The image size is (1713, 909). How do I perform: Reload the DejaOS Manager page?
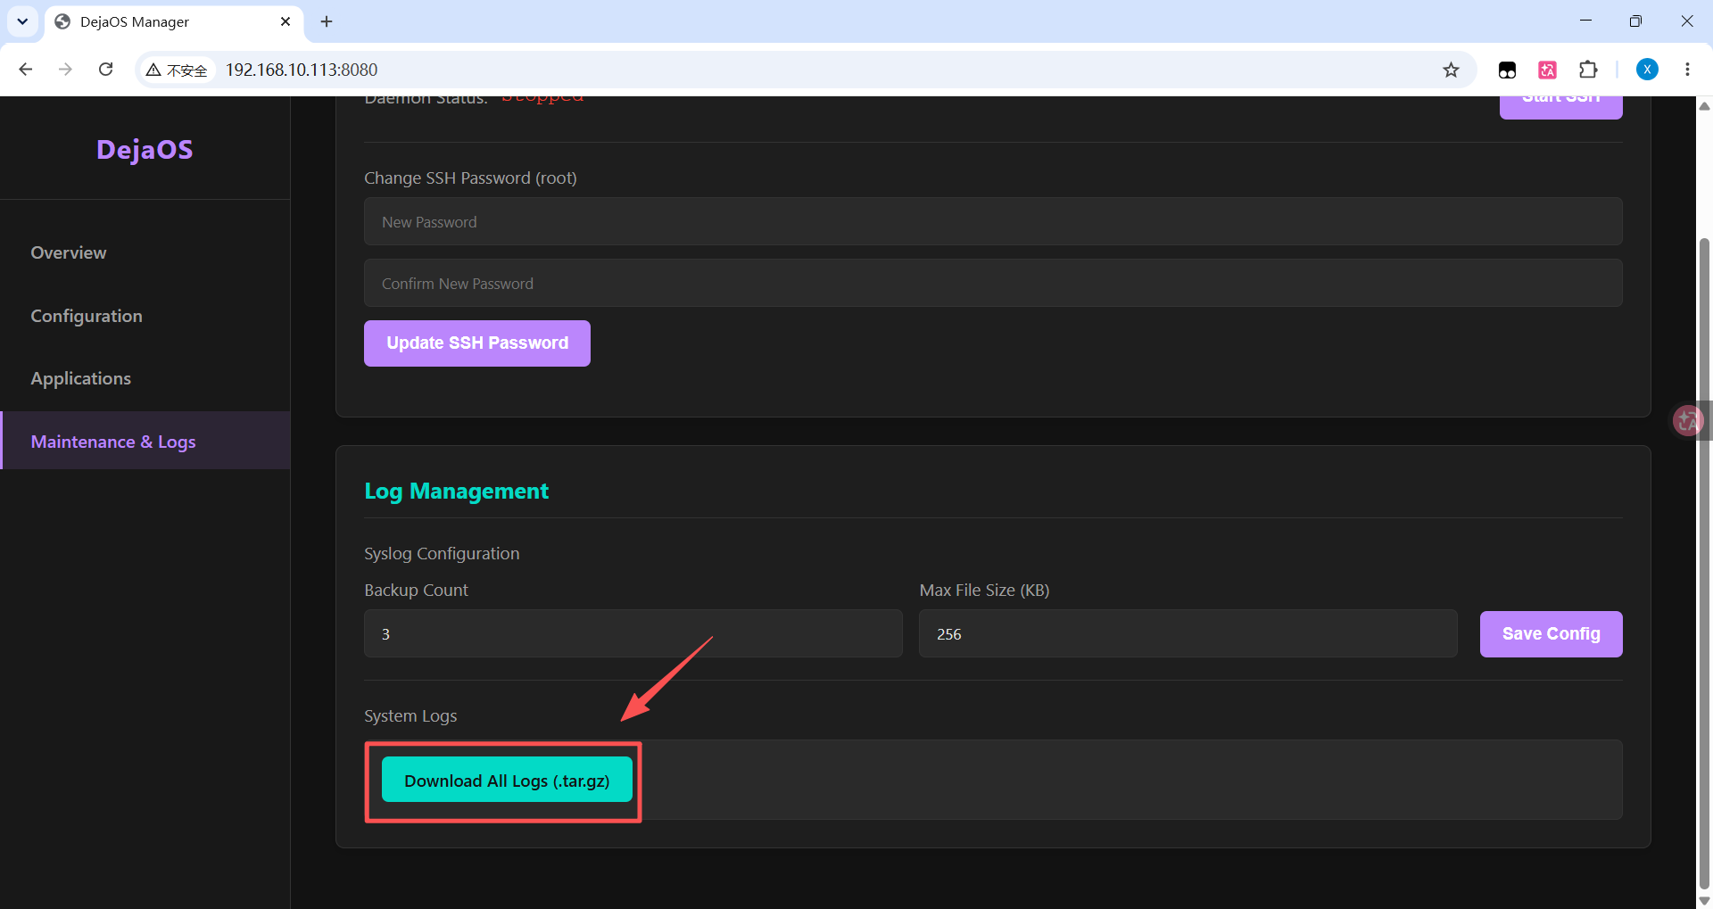(105, 70)
